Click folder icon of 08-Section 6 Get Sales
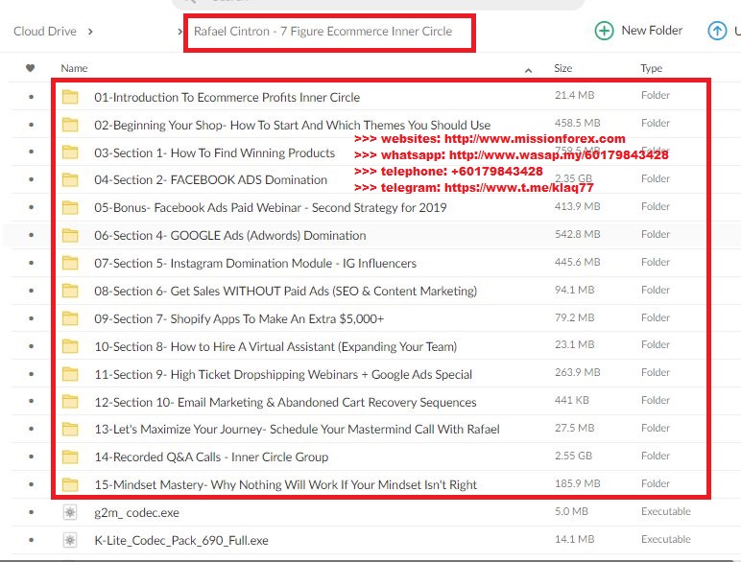 click(70, 291)
